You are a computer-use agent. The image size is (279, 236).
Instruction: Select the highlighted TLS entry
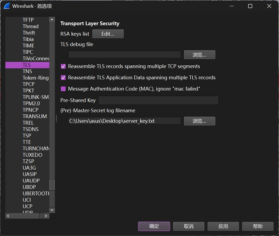27,65
